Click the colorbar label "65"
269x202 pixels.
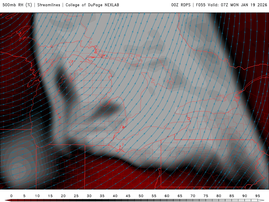(180, 196)
